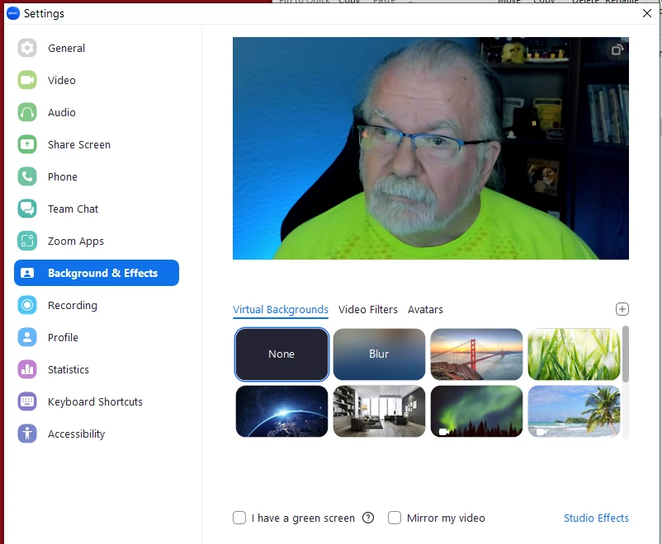
Task: Select Background & Effects section
Action: pos(97,273)
